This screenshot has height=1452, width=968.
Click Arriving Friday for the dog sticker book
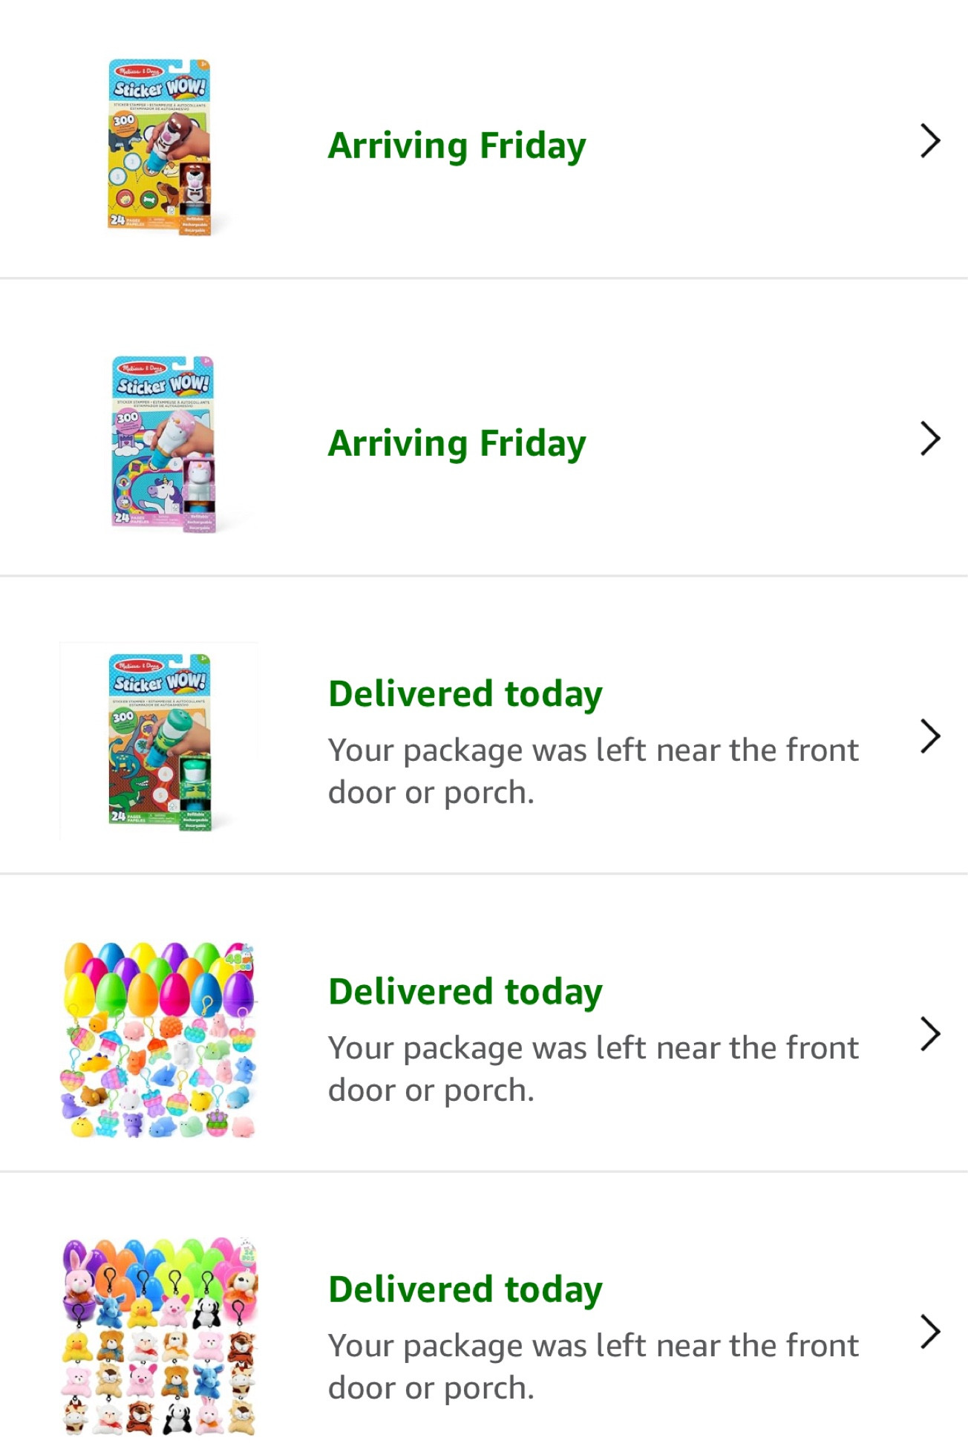pyautogui.click(x=457, y=145)
